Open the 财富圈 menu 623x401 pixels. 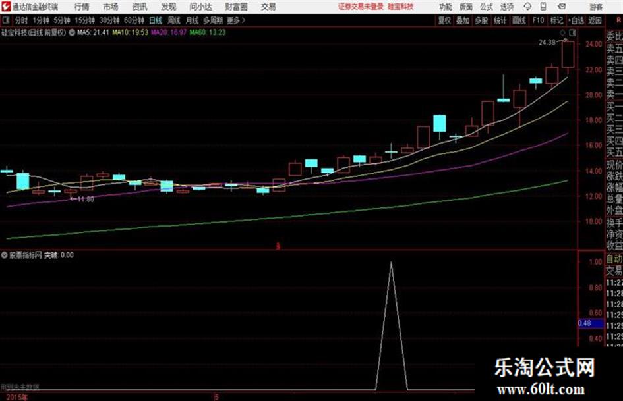pyautogui.click(x=236, y=7)
